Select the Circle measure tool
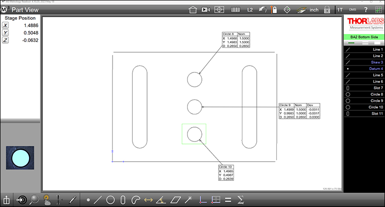Viewport: 385px width, 207px height. click(x=111, y=200)
